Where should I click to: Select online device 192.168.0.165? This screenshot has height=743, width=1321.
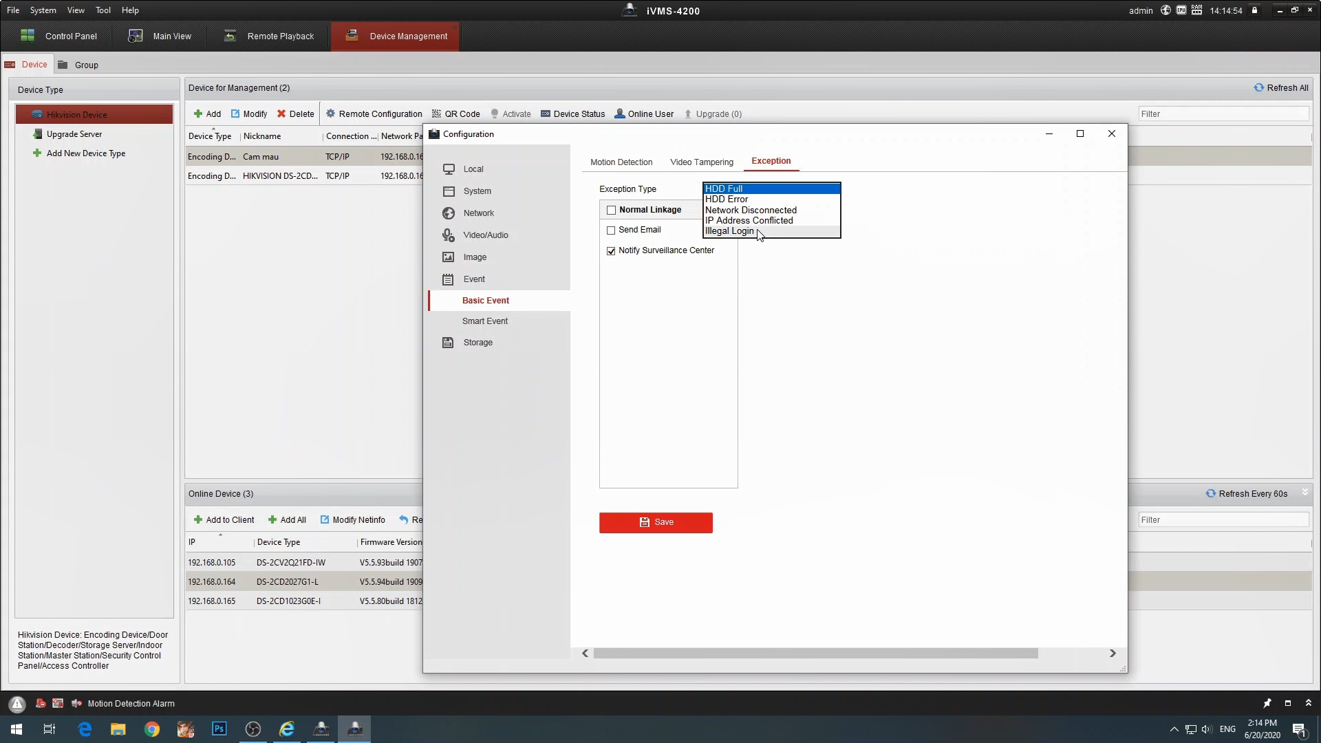tap(303, 601)
